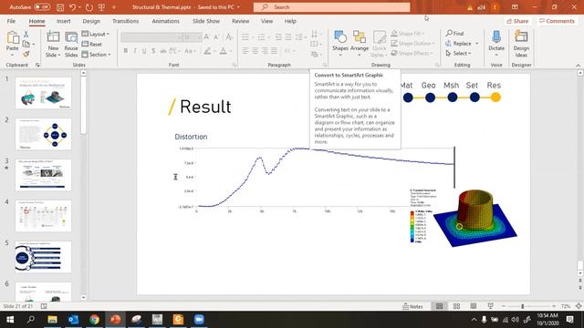Open the Shape Effects dropdown
584x328 pixels.
(x=412, y=54)
